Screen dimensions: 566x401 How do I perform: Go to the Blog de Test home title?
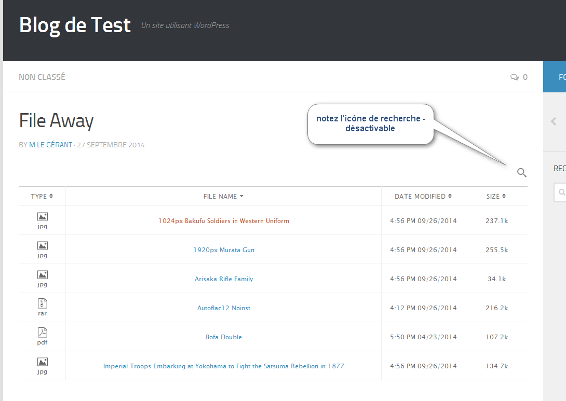[x=75, y=25]
